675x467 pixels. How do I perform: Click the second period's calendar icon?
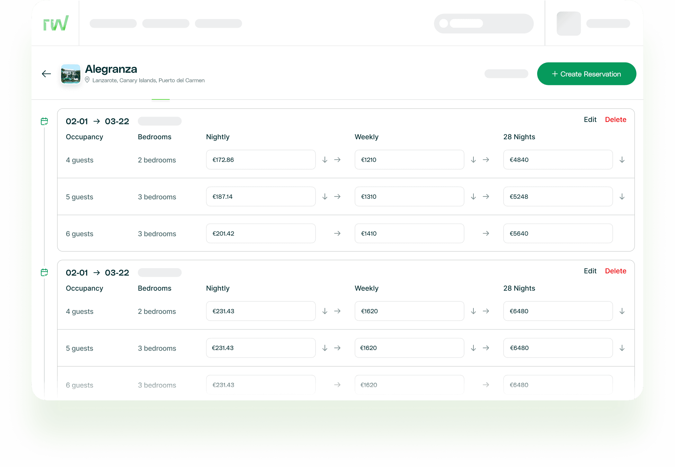[44, 272]
